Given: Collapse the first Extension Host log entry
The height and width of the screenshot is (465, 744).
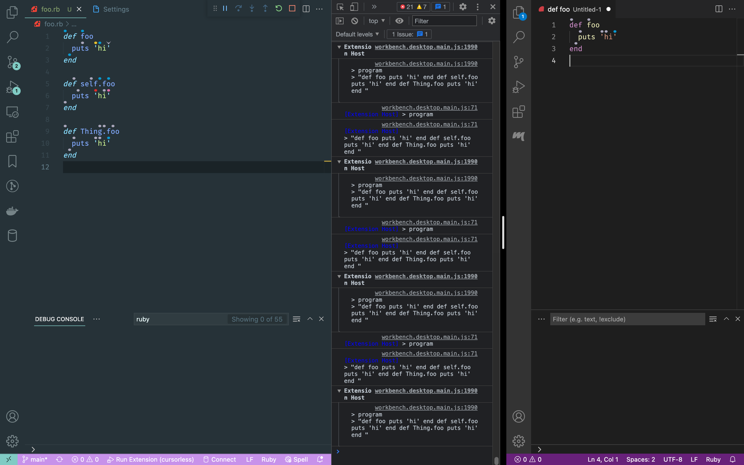Looking at the screenshot, I should pyautogui.click(x=339, y=47).
